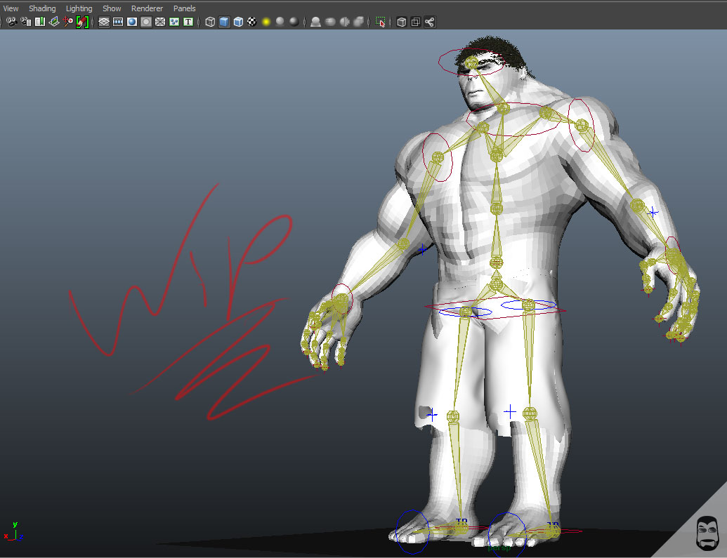Screen dimensions: 727x558
Task: Expand the Panels menu
Action: point(185,8)
